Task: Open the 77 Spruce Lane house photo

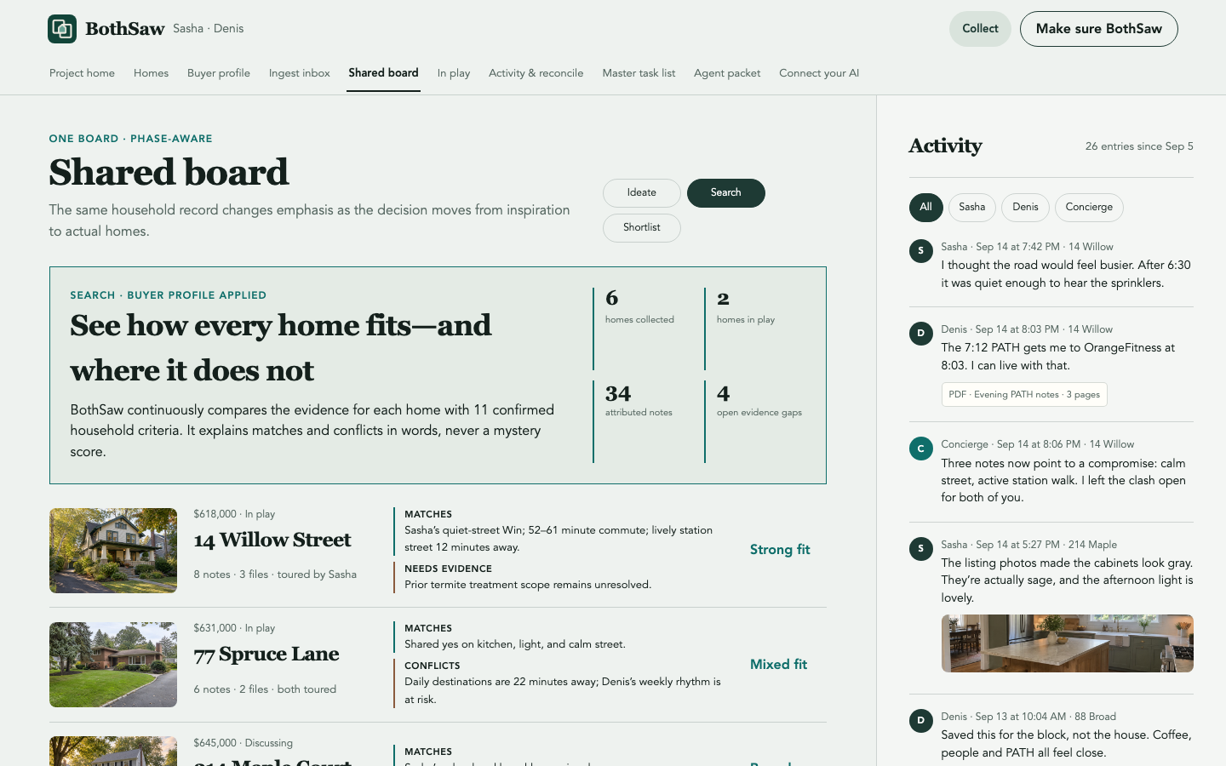Action: coord(113,665)
